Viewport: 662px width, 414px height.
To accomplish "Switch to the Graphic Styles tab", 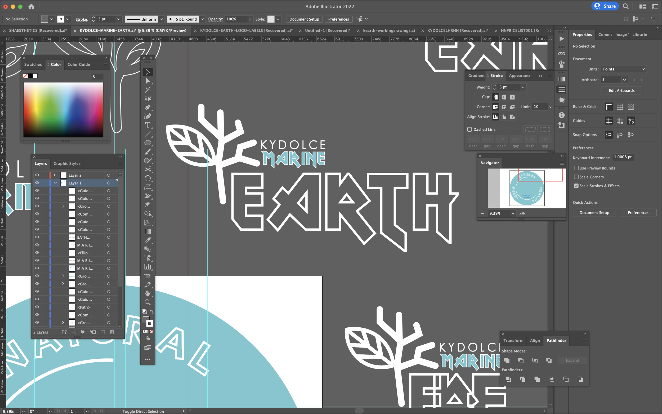I will [67, 163].
